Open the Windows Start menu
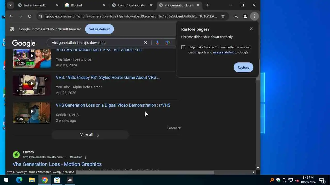The width and height of the screenshot is (330, 185). (6, 180)
